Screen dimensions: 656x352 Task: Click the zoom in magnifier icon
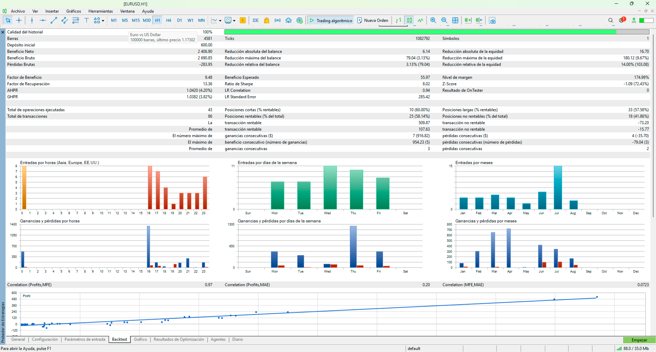coord(433,20)
